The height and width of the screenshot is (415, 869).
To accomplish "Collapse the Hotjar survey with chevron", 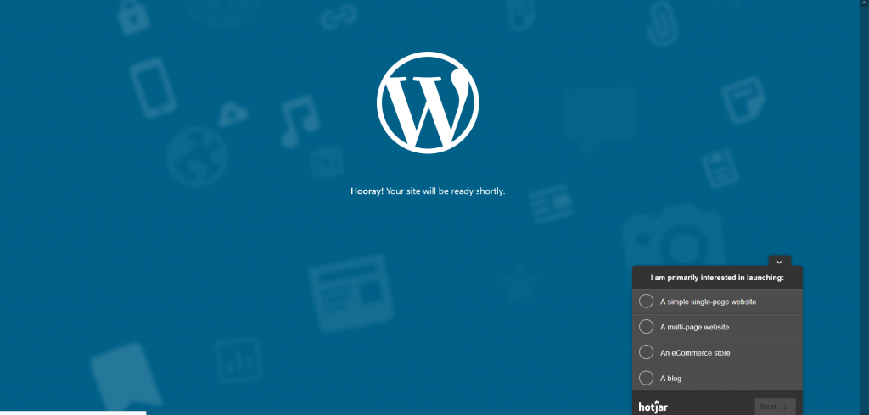I will click(779, 262).
